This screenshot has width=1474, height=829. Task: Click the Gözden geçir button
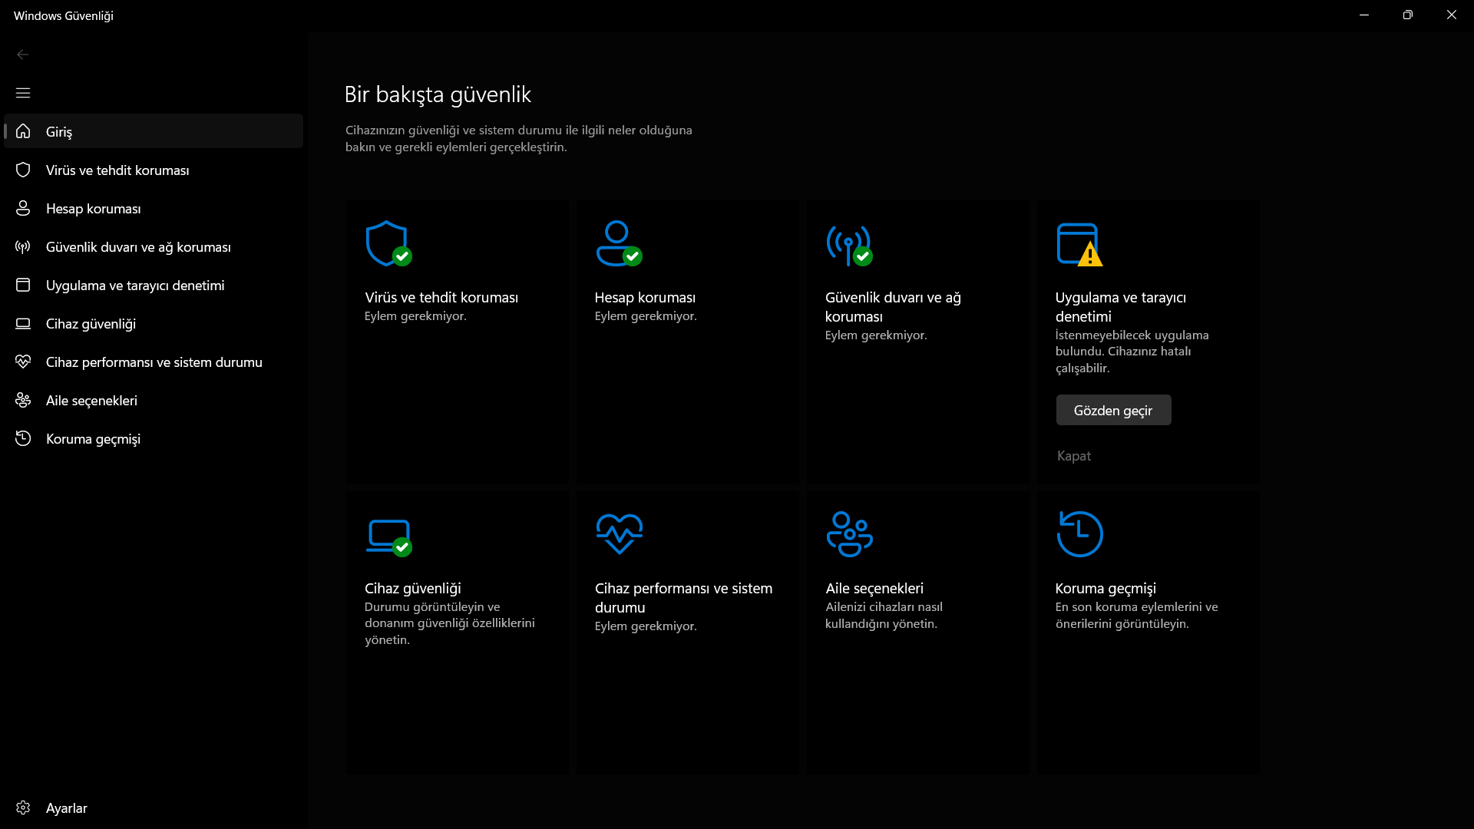point(1113,411)
